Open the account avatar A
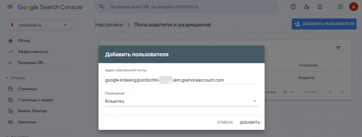This screenshot has height=137, width=362. point(354,7)
